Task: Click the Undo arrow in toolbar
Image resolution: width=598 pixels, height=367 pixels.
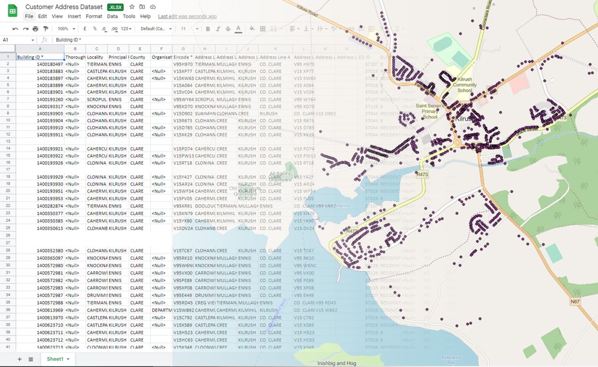Action: (x=15, y=29)
